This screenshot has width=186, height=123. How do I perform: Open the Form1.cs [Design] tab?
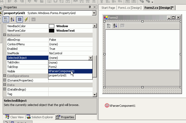(130, 8)
